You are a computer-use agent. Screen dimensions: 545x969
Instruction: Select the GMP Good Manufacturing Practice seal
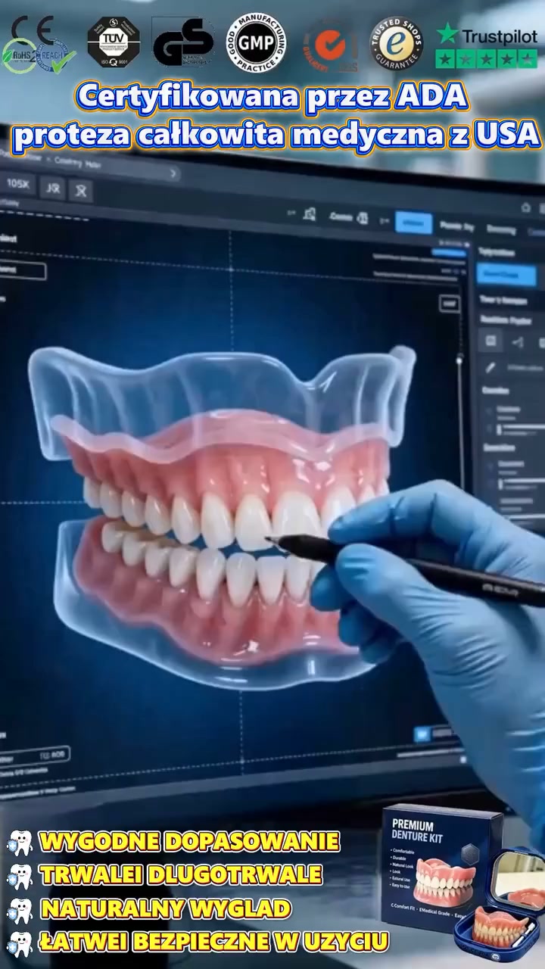[x=256, y=43]
